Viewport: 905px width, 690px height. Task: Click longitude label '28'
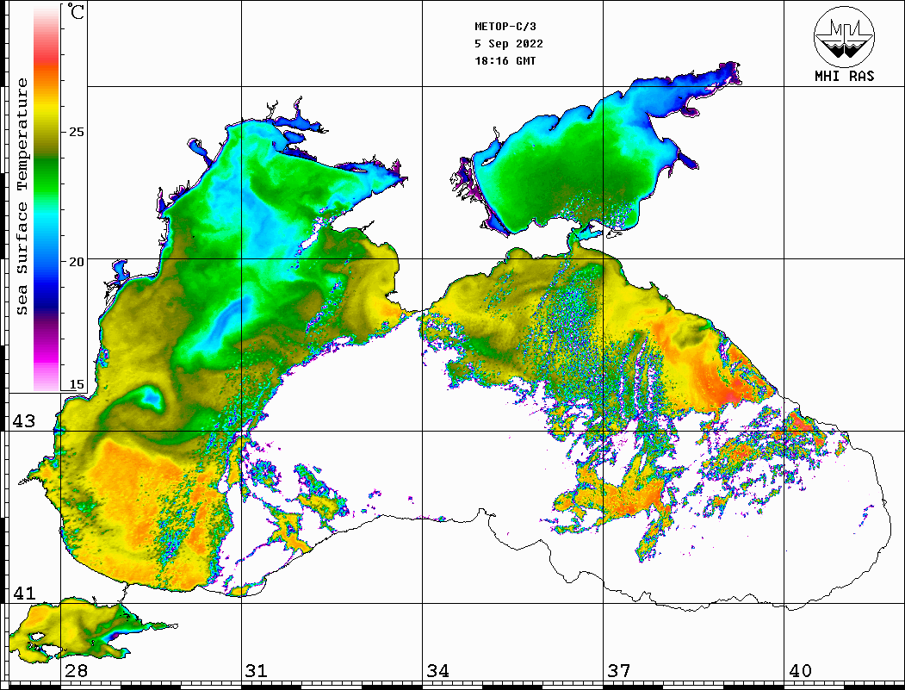(76, 670)
